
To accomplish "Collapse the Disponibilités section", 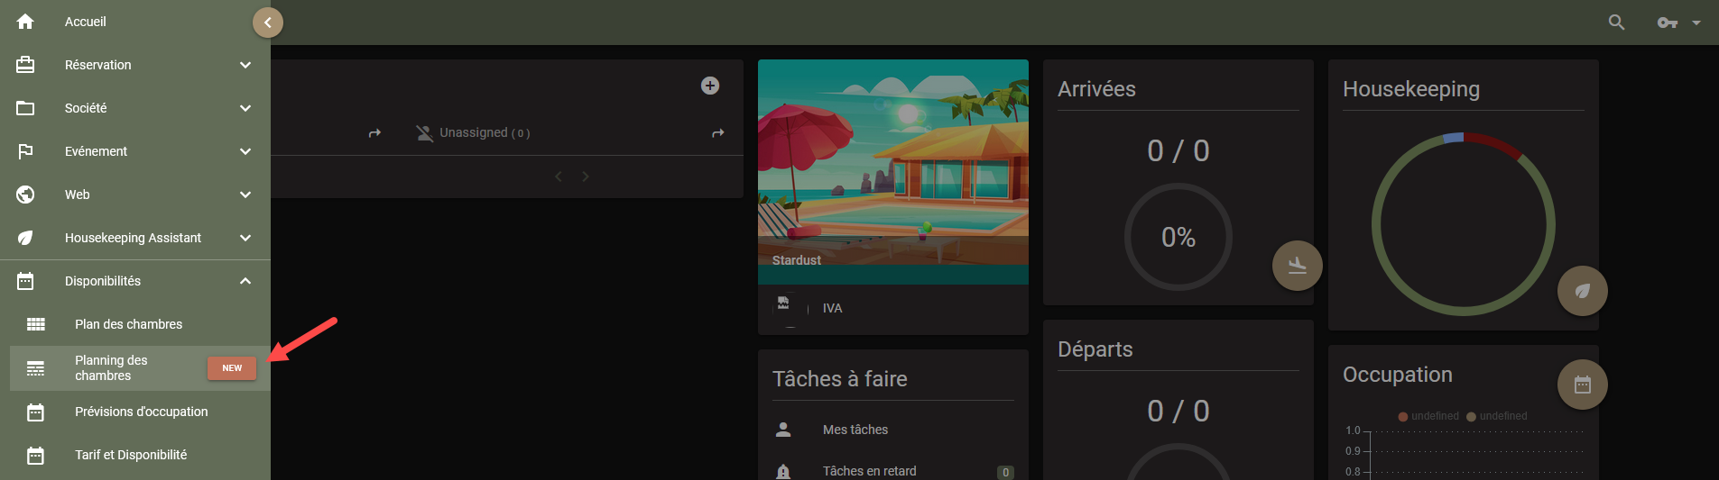I will [x=135, y=281].
